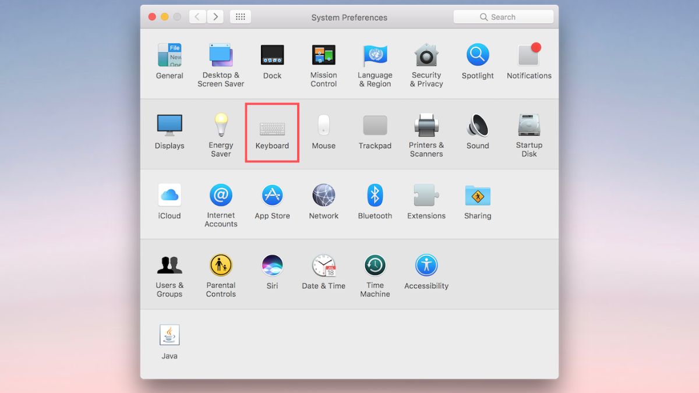
Task: Open iCloud preferences
Action: click(x=170, y=201)
